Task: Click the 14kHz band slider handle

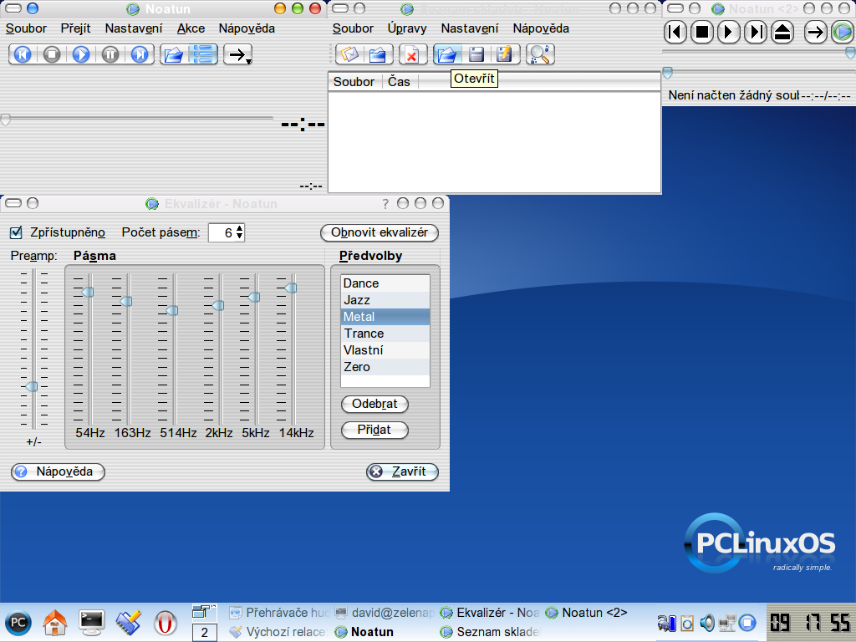Action: [x=291, y=288]
